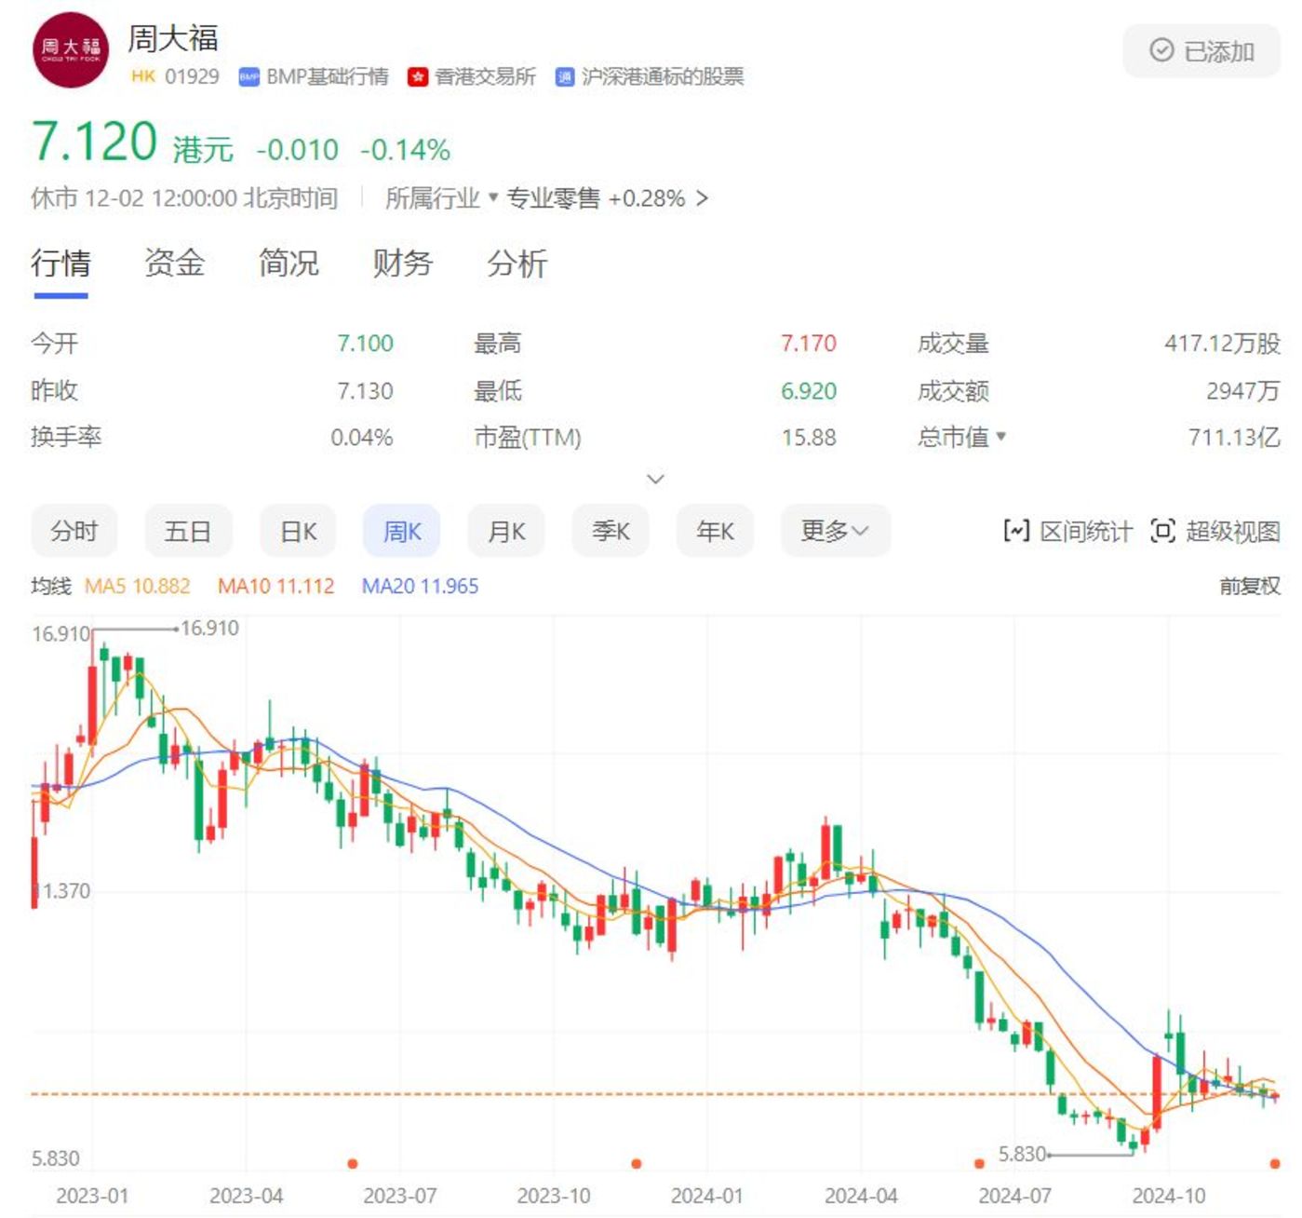The image size is (1302, 1218).
Task: Open the 所属行业 industry dropdown
Action: pyautogui.click(x=438, y=198)
